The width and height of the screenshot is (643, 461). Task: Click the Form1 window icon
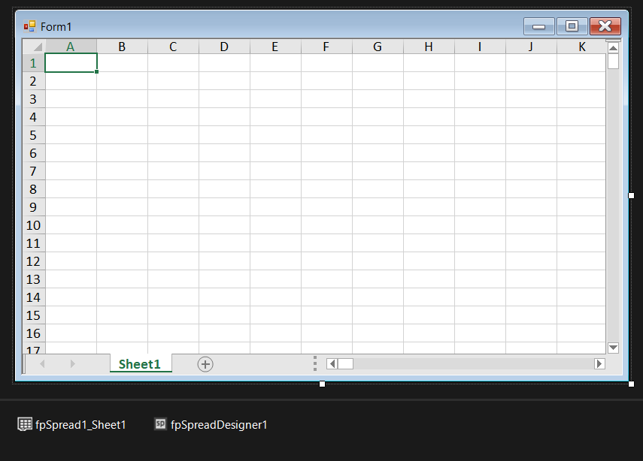pyautogui.click(x=29, y=26)
